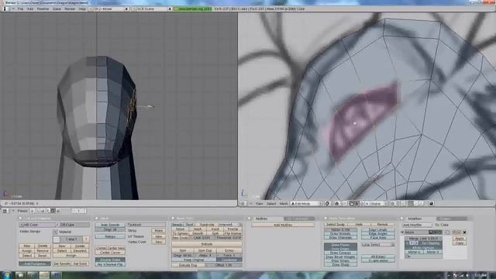Screen dimensions: 496x279
Task: Open the Loop Select edge mode dropdown
Action: pyautogui.click(x=378, y=245)
